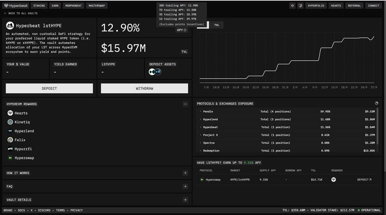This screenshot has width=386, height=215.
Task: Expand the Hyperlend exposure row
Action: (200, 119)
